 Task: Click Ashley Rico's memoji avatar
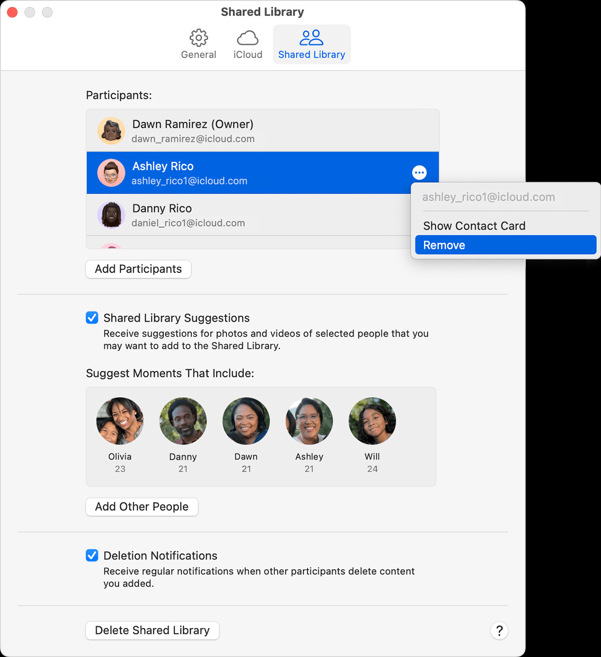(111, 173)
